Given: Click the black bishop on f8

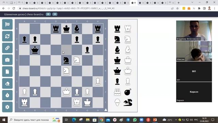Looking at the screenshot, I should pos(77,29).
